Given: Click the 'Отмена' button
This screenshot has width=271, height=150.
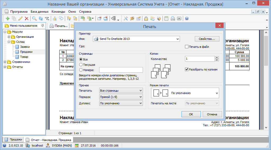Looking at the screenshot, I should [x=212, y=114].
